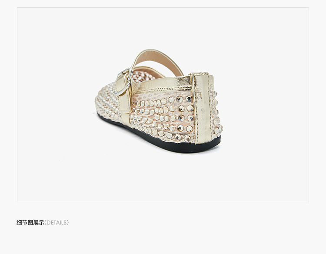Click empty white space left of the shoe

tap(54, 104)
